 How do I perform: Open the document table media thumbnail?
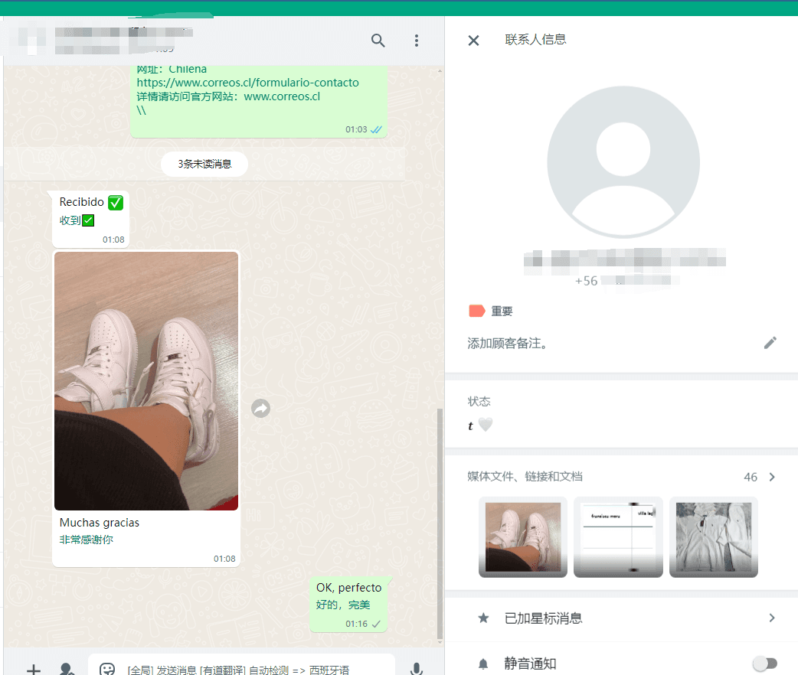pos(618,536)
